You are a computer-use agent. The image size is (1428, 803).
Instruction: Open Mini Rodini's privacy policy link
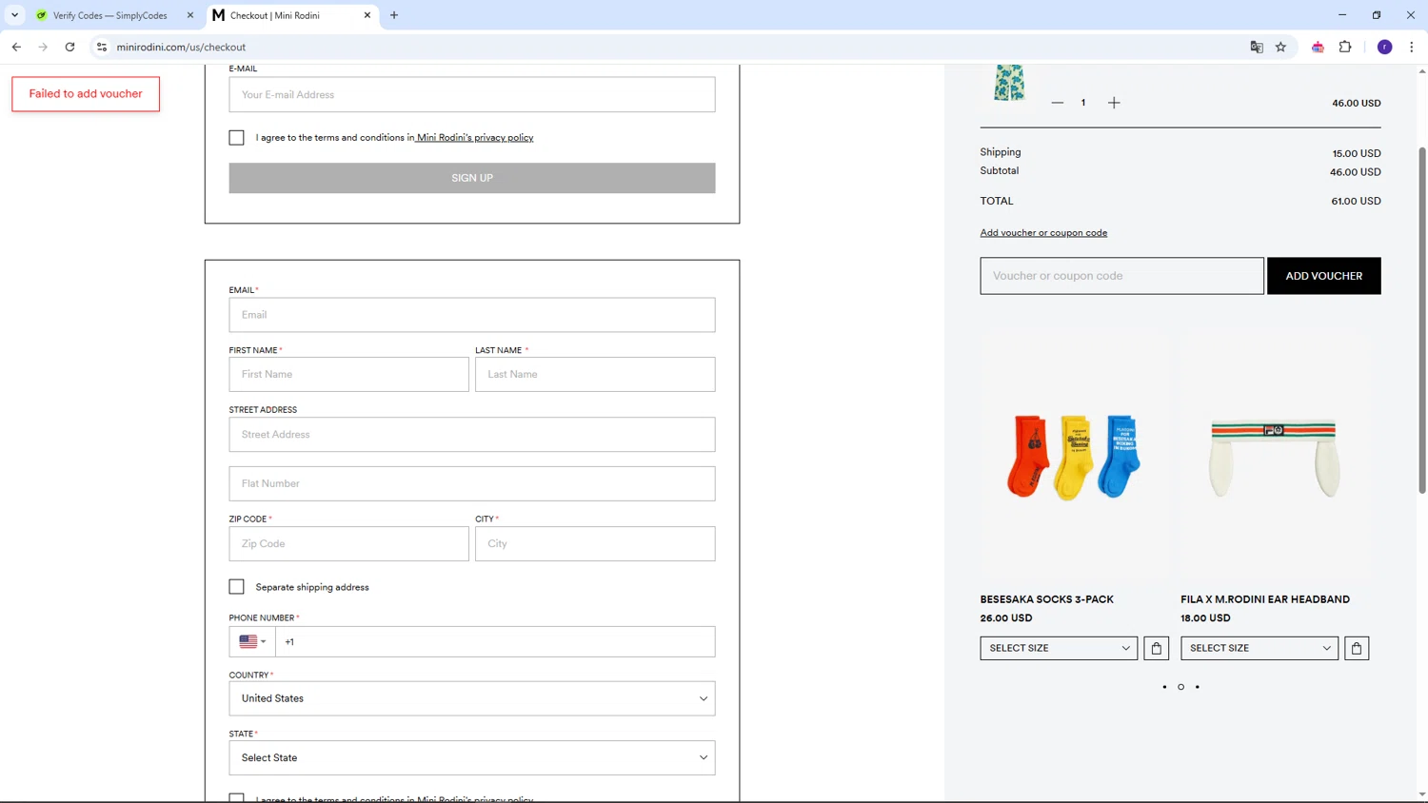[x=475, y=138]
